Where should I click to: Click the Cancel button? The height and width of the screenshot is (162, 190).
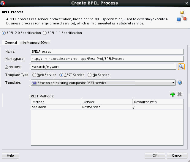pyautogui.click(x=177, y=155)
